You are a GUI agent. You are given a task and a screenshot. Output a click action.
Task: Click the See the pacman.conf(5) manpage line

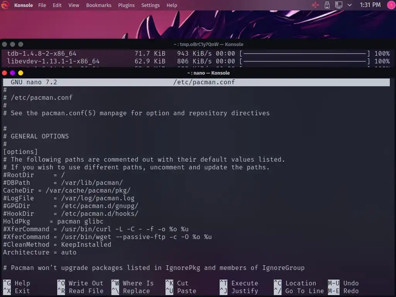tap(137, 113)
